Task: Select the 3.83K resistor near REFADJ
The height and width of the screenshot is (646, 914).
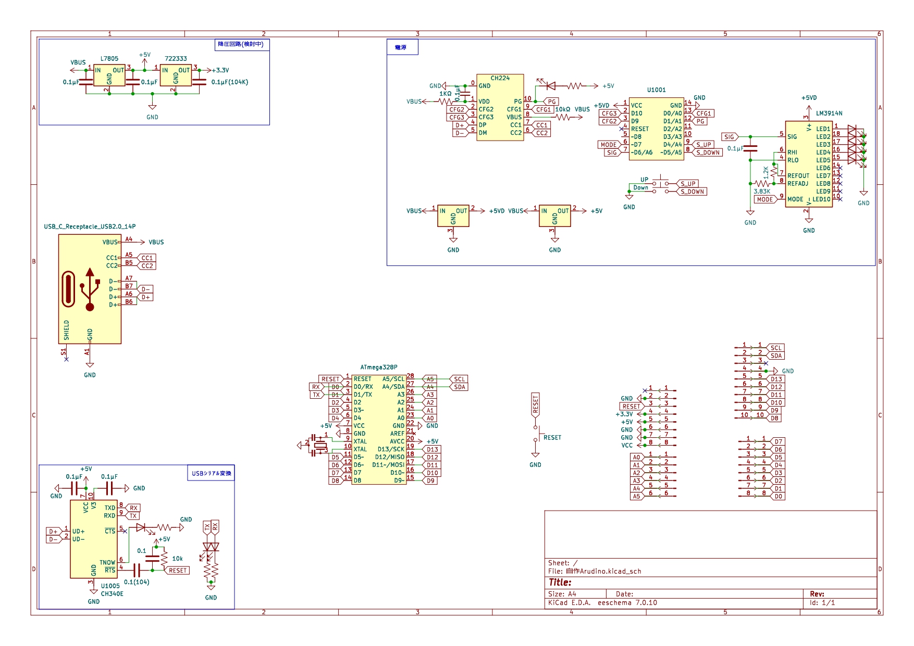Action: [x=762, y=184]
